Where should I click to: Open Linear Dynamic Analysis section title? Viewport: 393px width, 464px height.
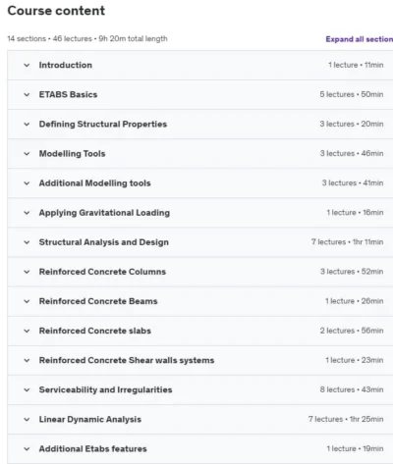(90, 419)
